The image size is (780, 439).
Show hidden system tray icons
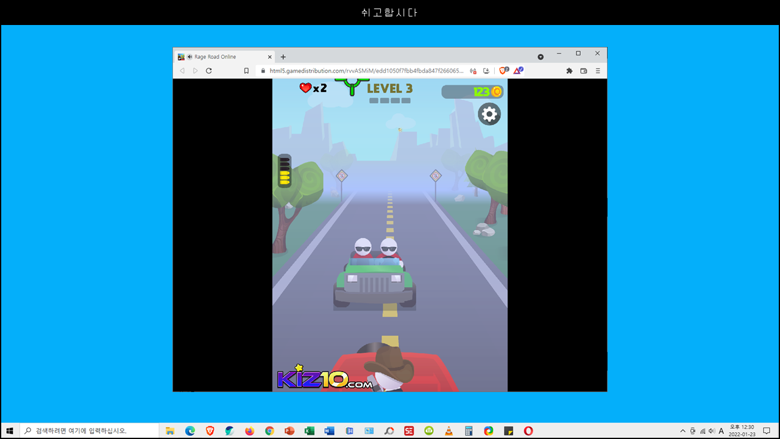pos(682,430)
